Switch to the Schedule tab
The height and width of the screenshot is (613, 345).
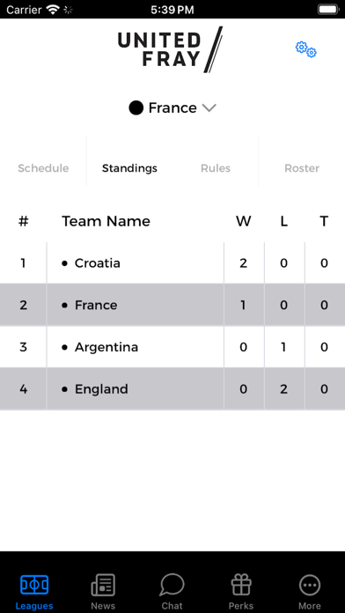[x=43, y=168]
